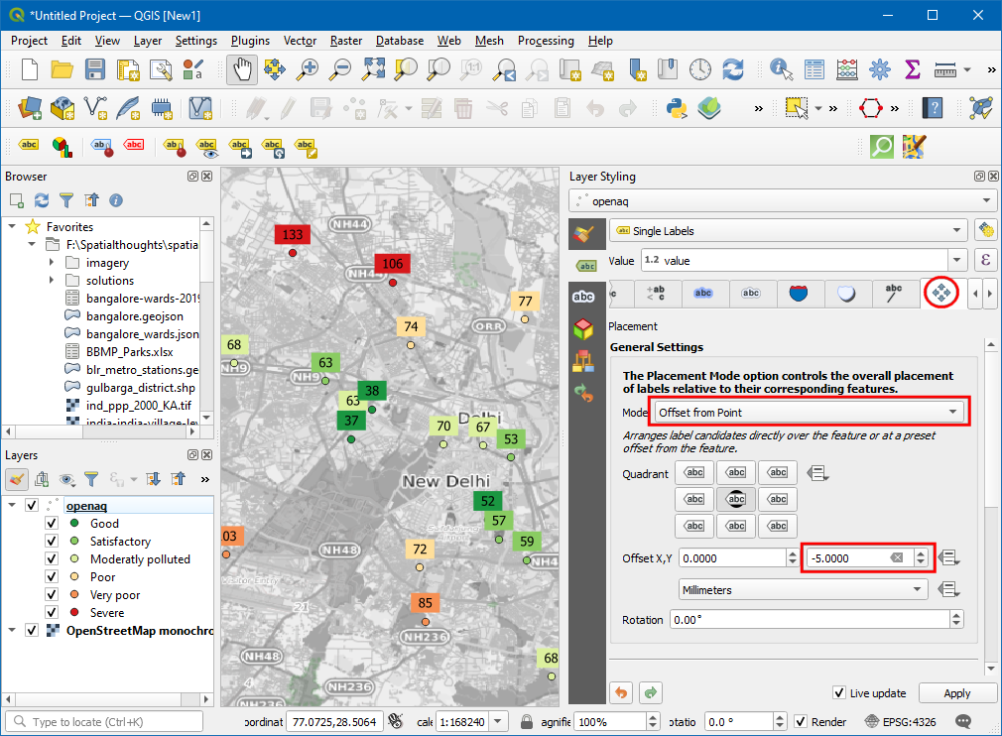The height and width of the screenshot is (736, 1002).
Task: Open the map scale dropdown
Action: point(497,722)
